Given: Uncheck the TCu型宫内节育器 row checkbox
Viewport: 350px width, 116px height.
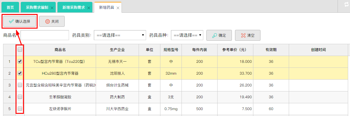Looking at the screenshot, I should pos(20,61).
